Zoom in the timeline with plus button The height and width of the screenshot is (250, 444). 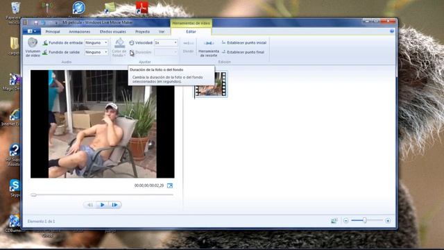click(x=388, y=221)
